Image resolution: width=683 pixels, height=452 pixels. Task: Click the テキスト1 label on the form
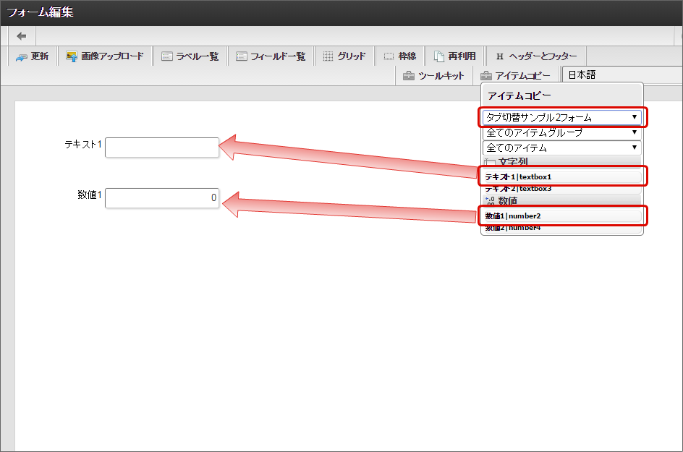(x=83, y=144)
